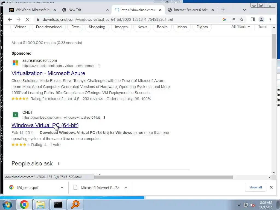Expand options for the .7z download

pyautogui.click(x=126, y=188)
